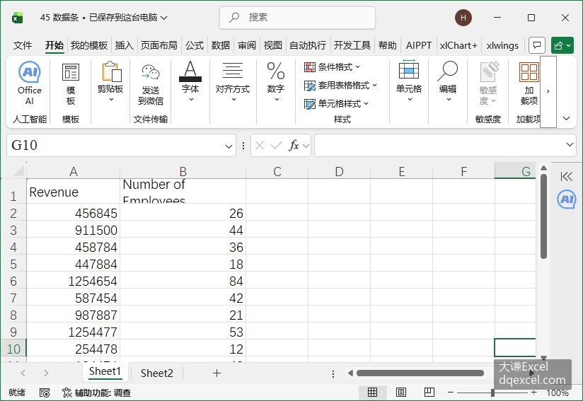Viewport: 583px width, 401px height.
Task: Click the macro record status icon
Action: point(45,393)
